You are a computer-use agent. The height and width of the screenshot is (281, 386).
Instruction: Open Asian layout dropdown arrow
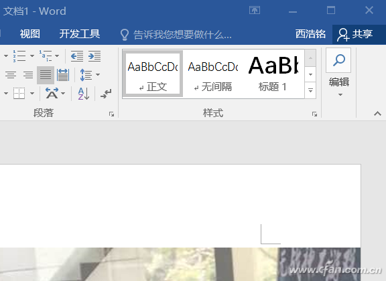[63, 93]
